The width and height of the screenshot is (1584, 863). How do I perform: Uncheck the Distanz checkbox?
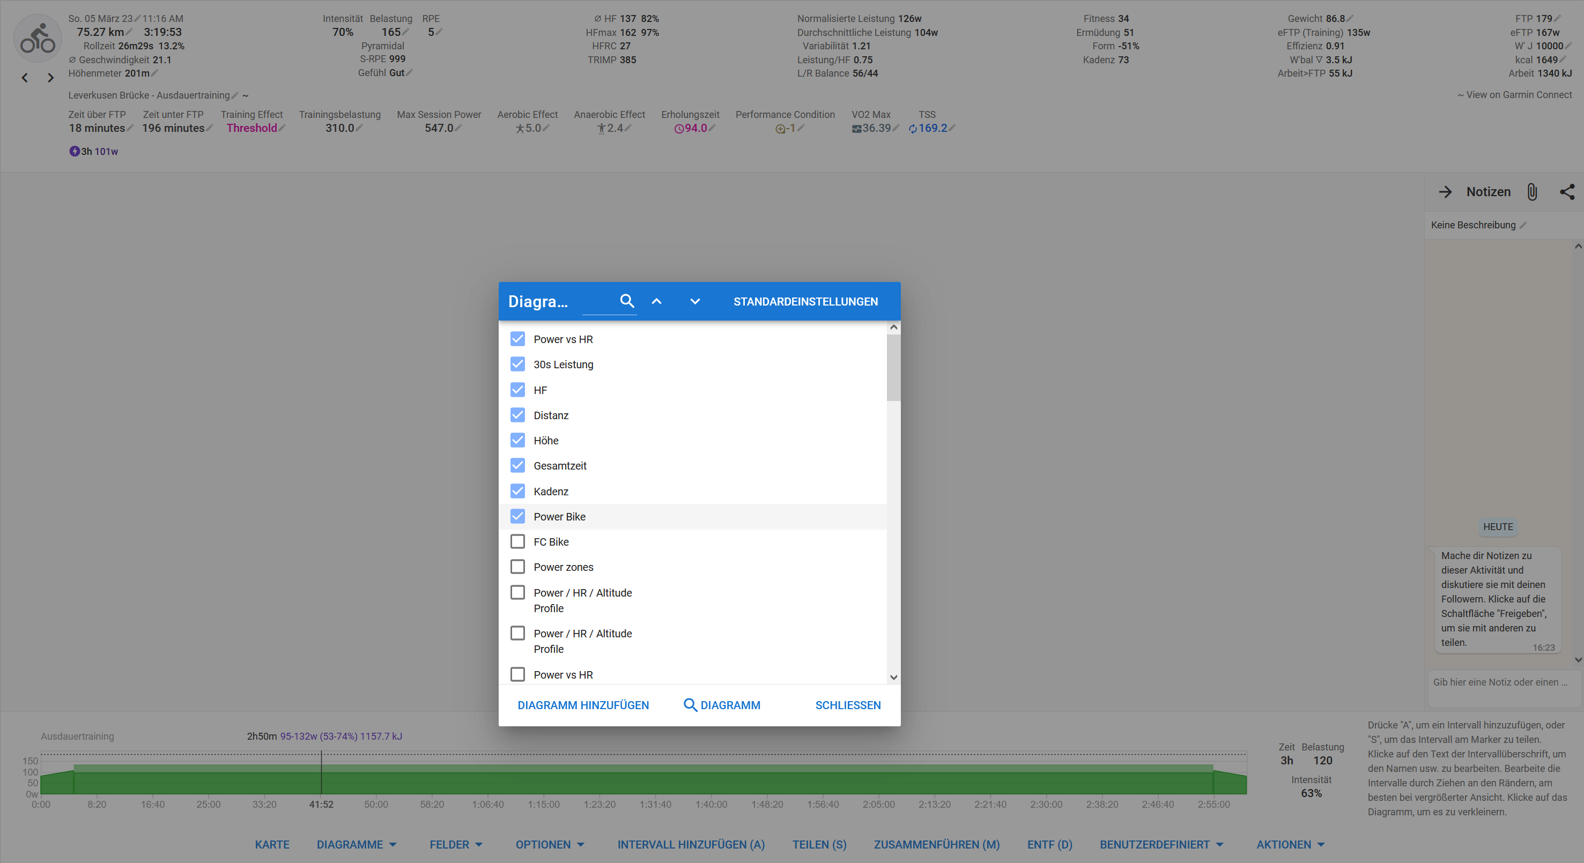(x=518, y=415)
